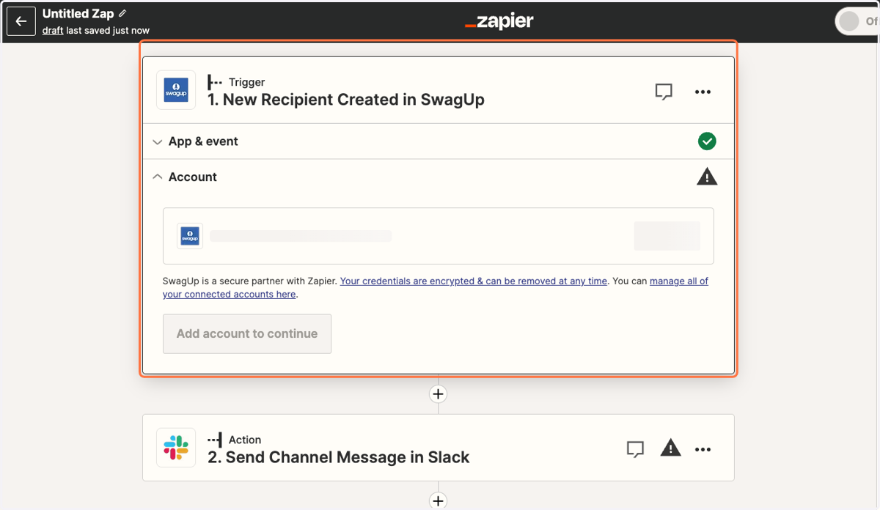Image resolution: width=880 pixels, height=510 pixels.
Task: Open comments on the Slack action step
Action: pos(636,449)
